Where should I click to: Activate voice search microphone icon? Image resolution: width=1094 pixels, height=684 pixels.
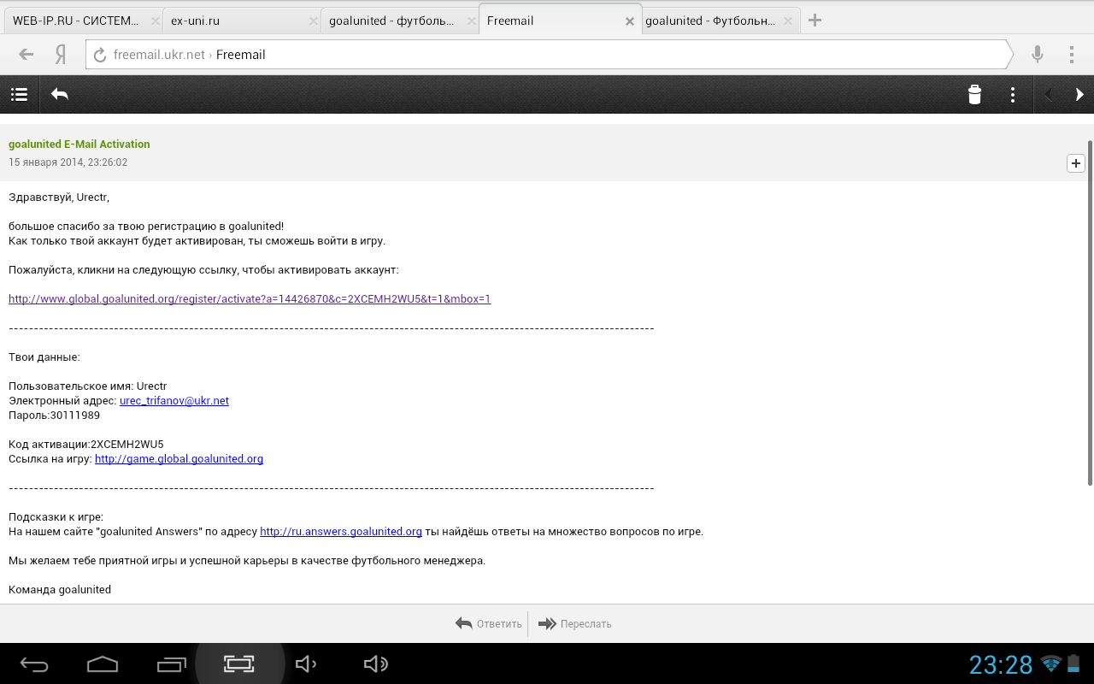[x=1038, y=55]
